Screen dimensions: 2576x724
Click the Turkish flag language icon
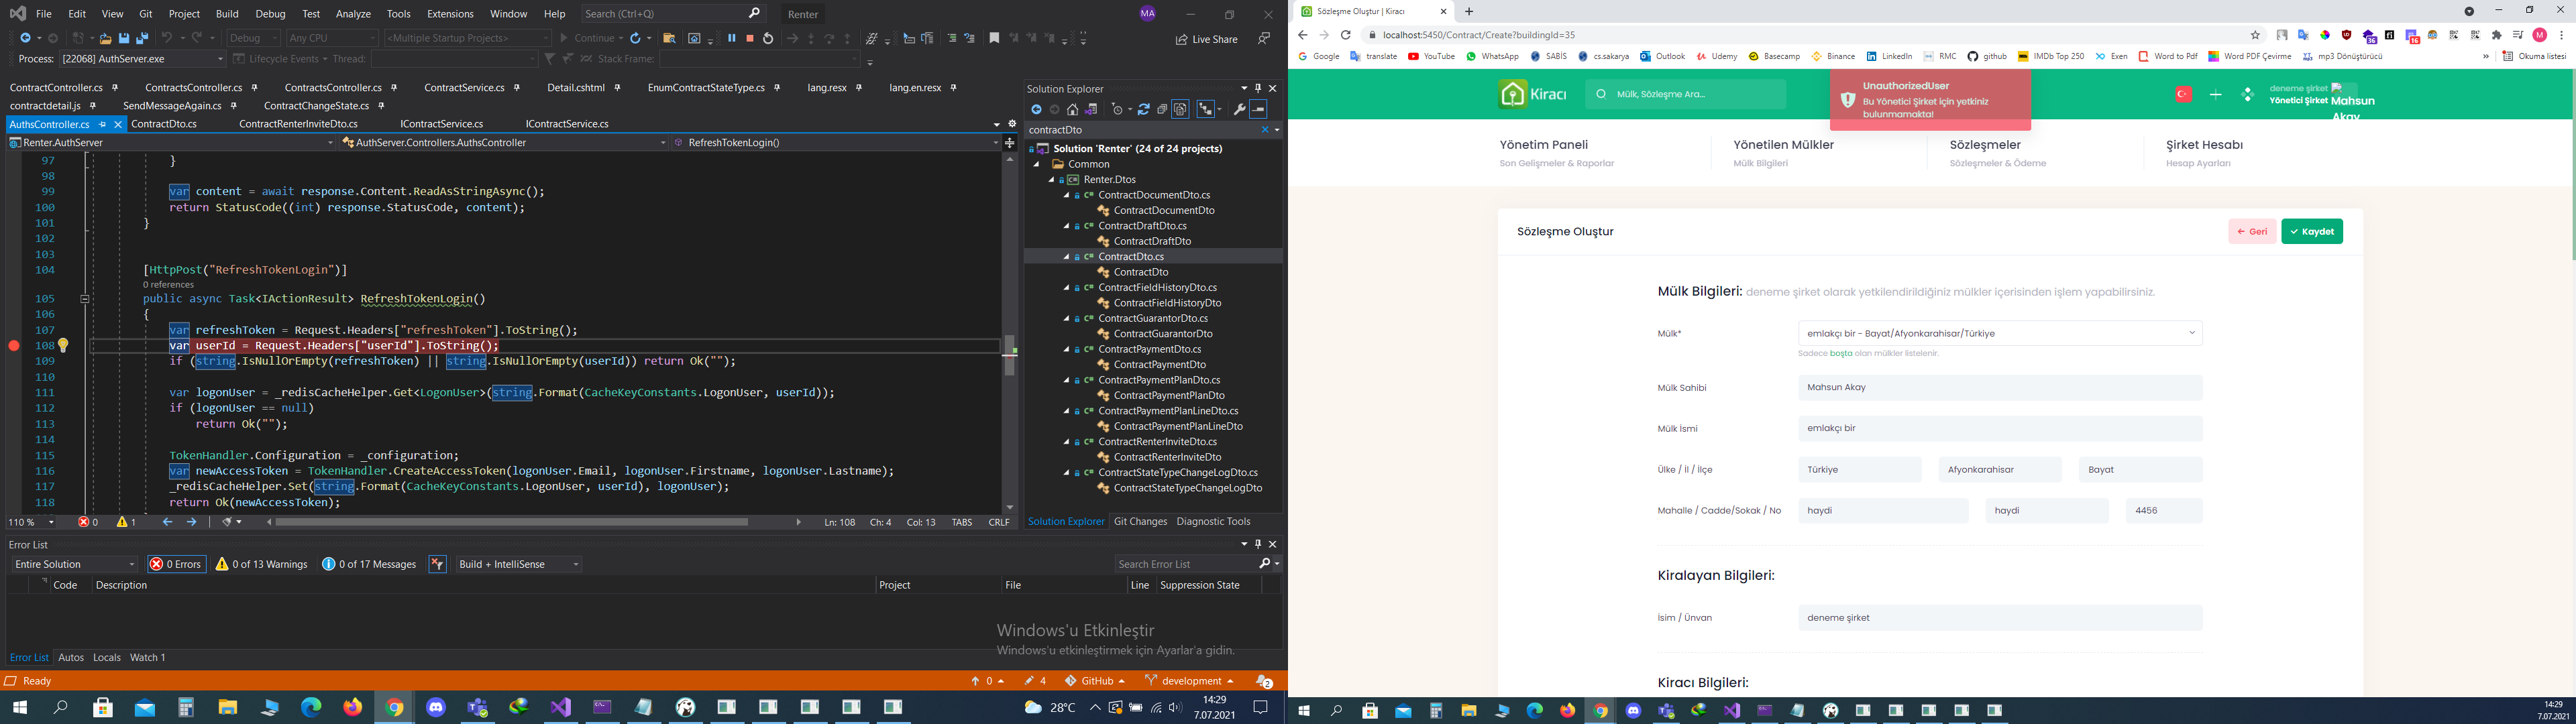(2183, 94)
